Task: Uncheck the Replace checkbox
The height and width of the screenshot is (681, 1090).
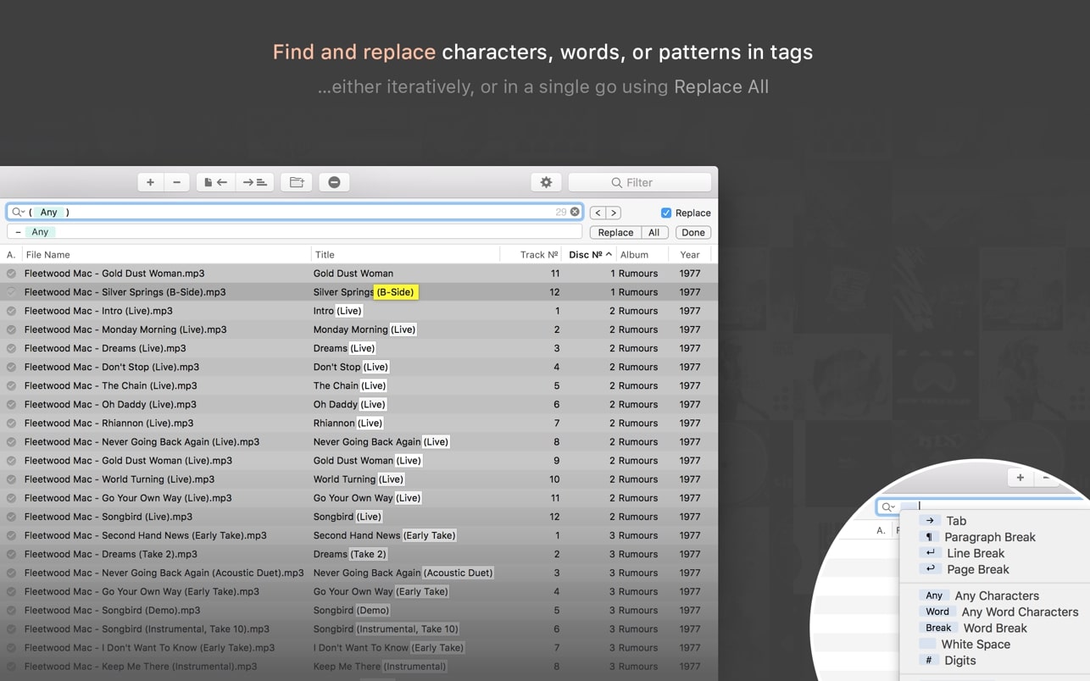Action: [666, 213]
